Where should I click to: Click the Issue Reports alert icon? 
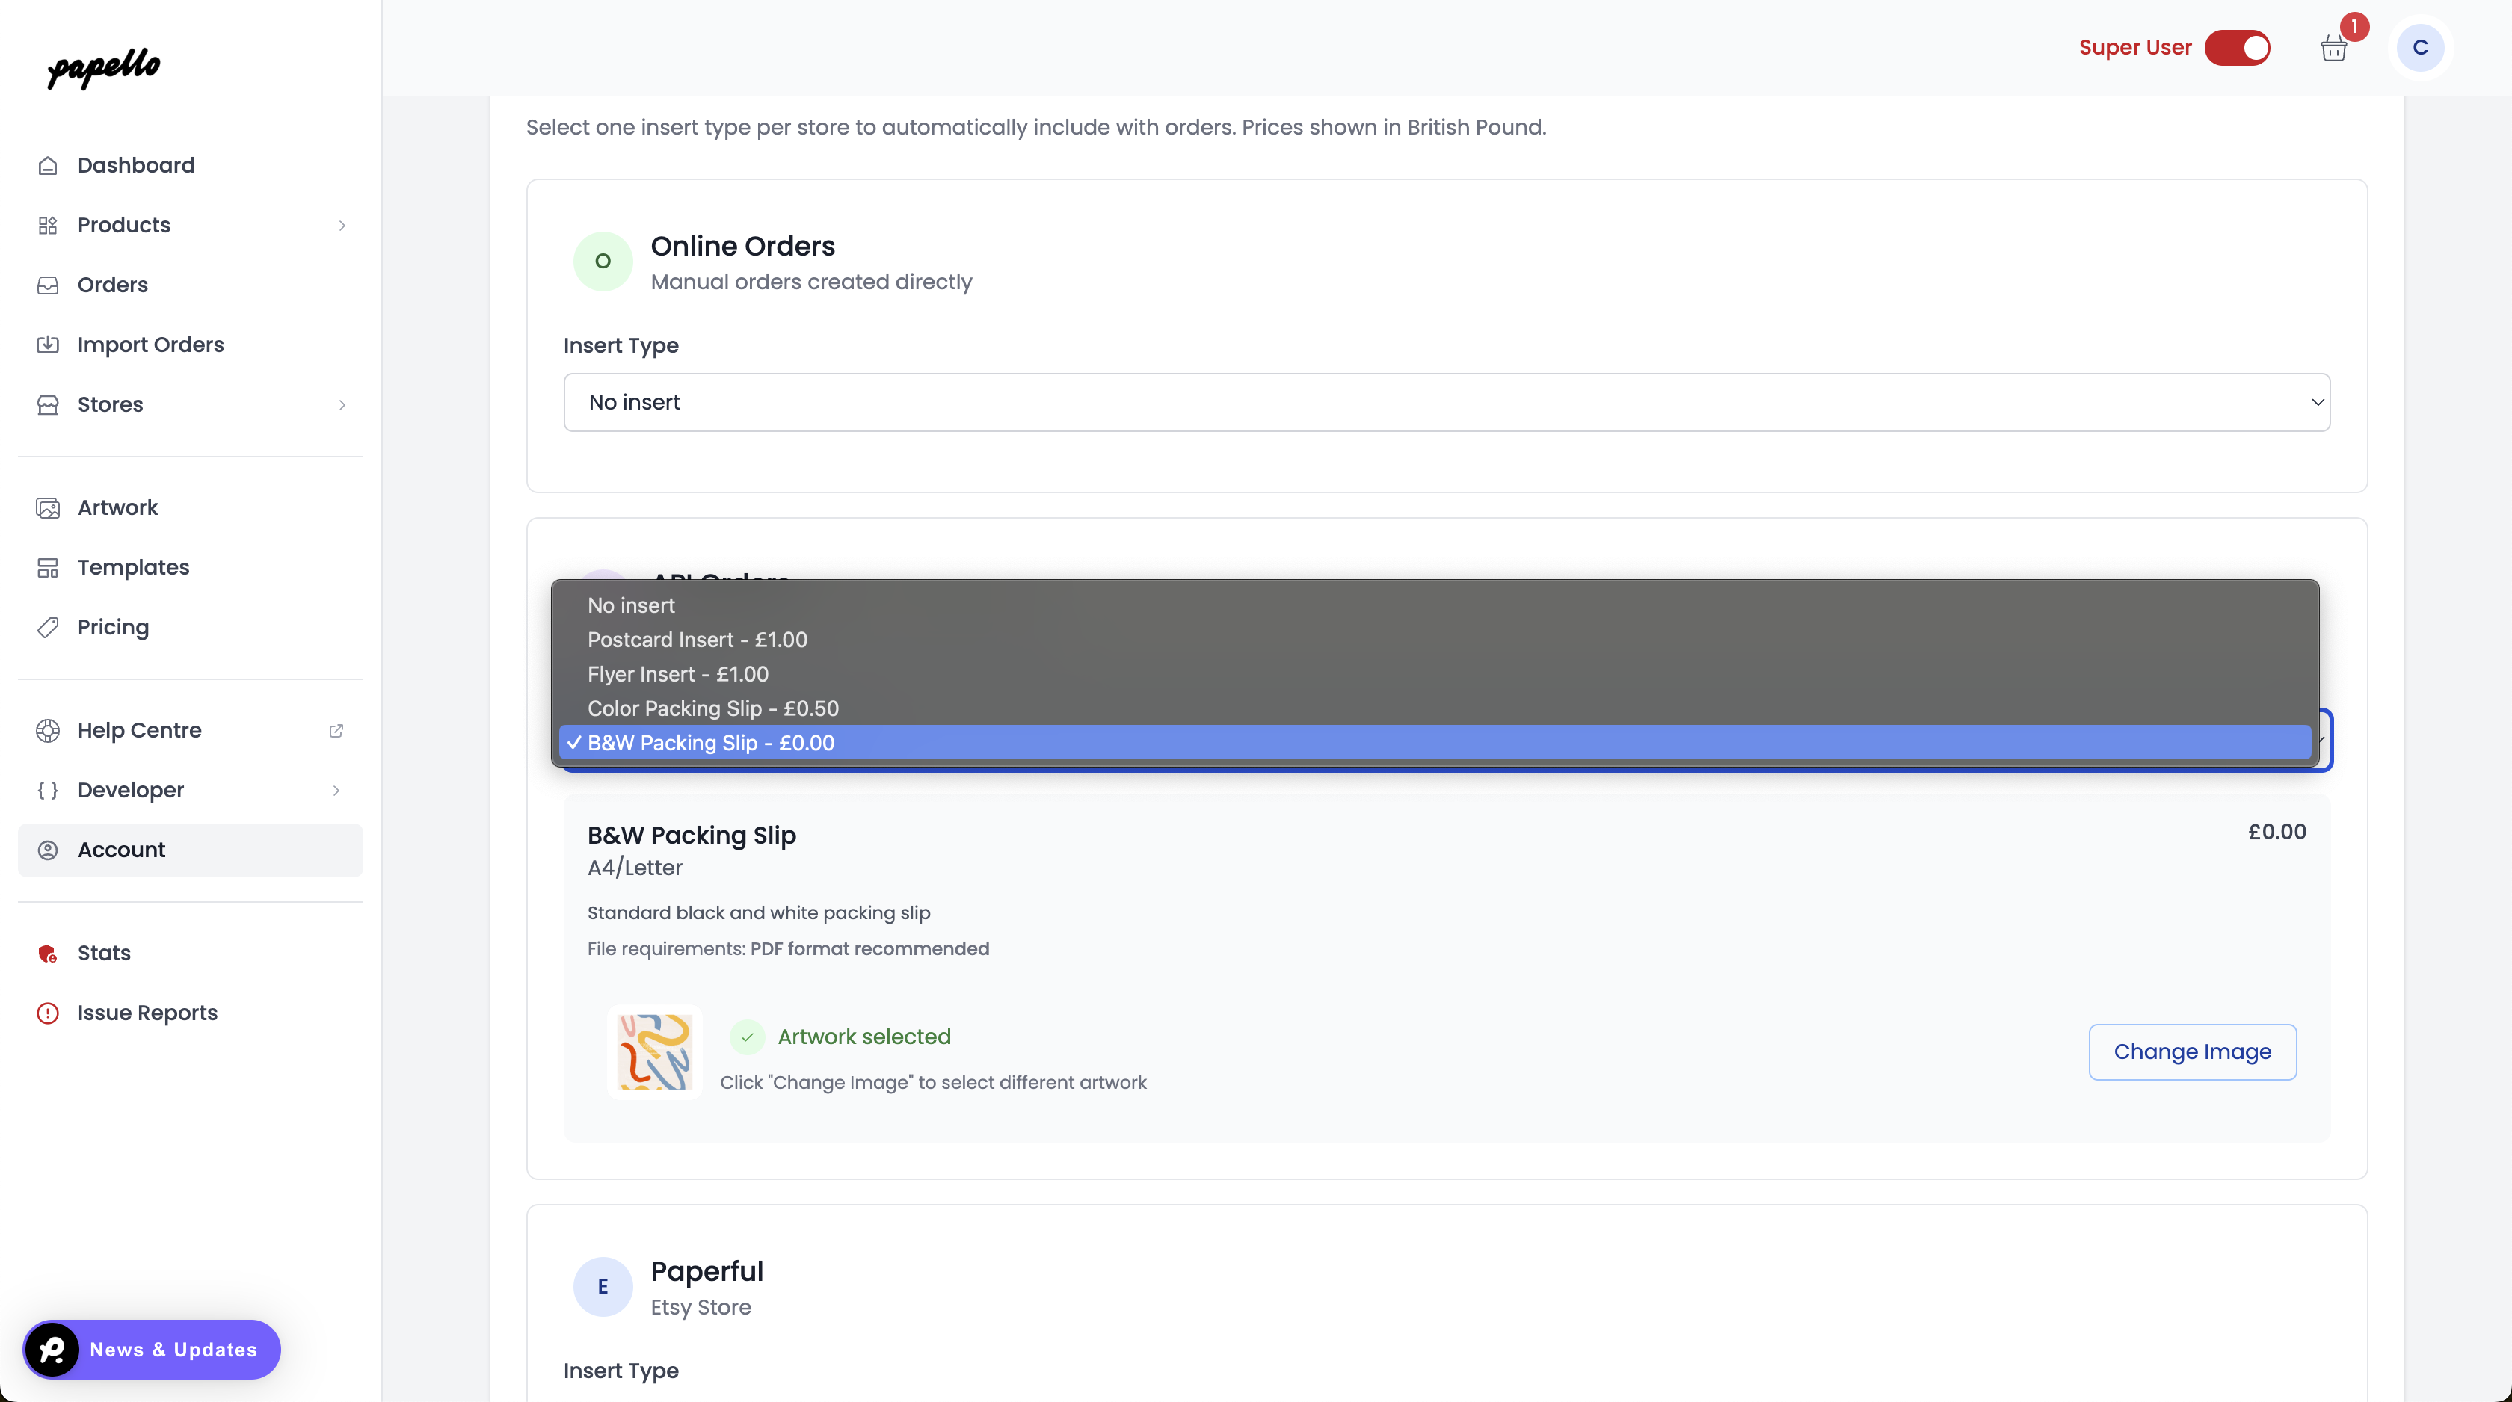point(48,1013)
